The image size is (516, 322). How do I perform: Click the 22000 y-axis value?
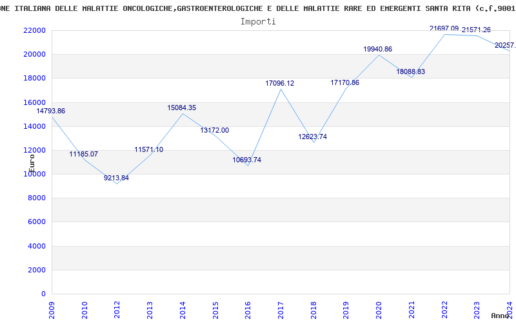pos(34,30)
